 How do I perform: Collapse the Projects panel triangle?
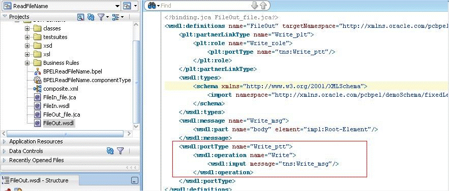[x=5, y=17]
